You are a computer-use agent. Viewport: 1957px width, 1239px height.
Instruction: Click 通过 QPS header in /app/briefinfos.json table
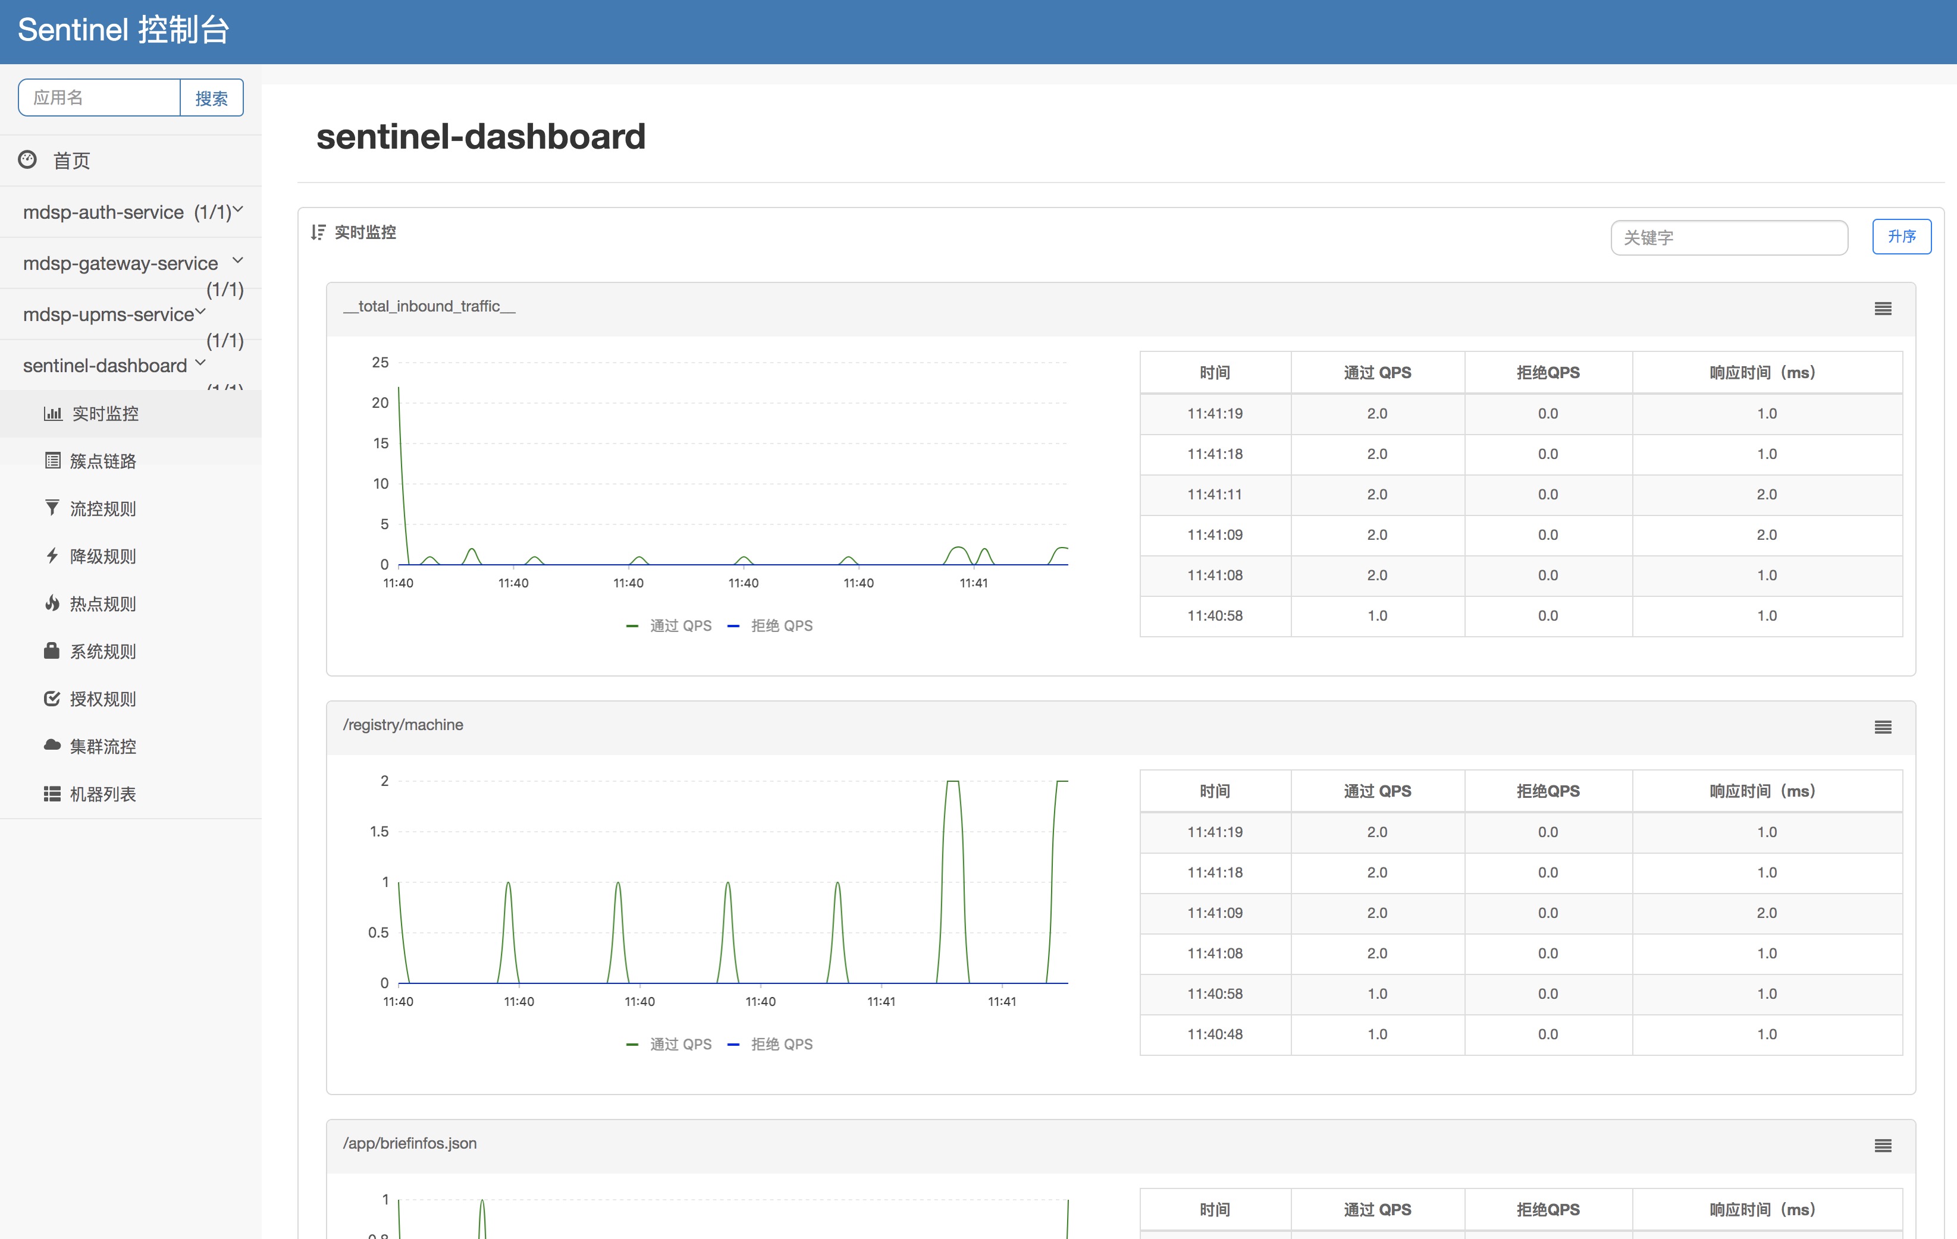(x=1376, y=1210)
